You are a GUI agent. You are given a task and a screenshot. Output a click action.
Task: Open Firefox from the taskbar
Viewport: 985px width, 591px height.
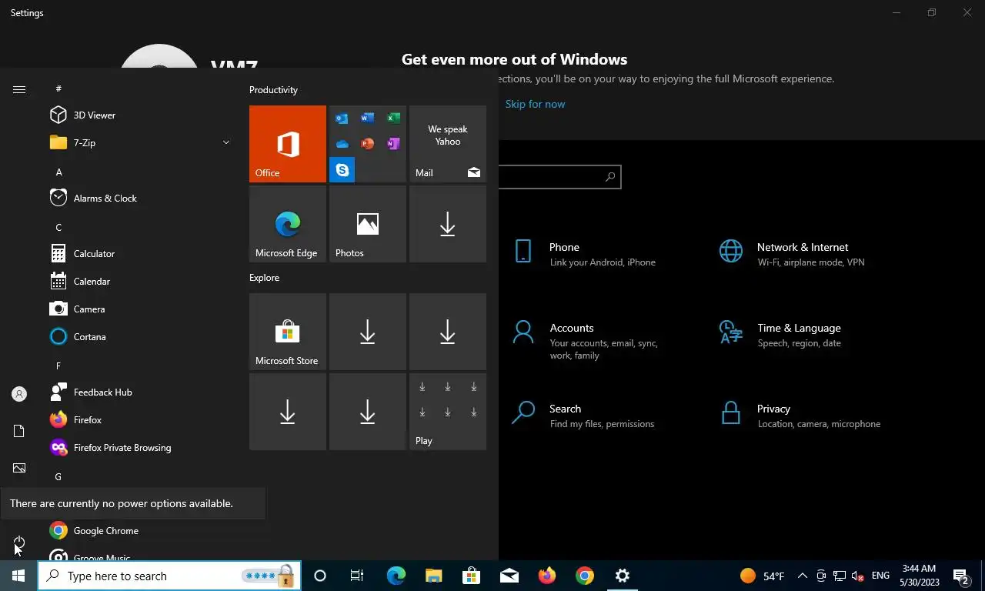[547, 576]
